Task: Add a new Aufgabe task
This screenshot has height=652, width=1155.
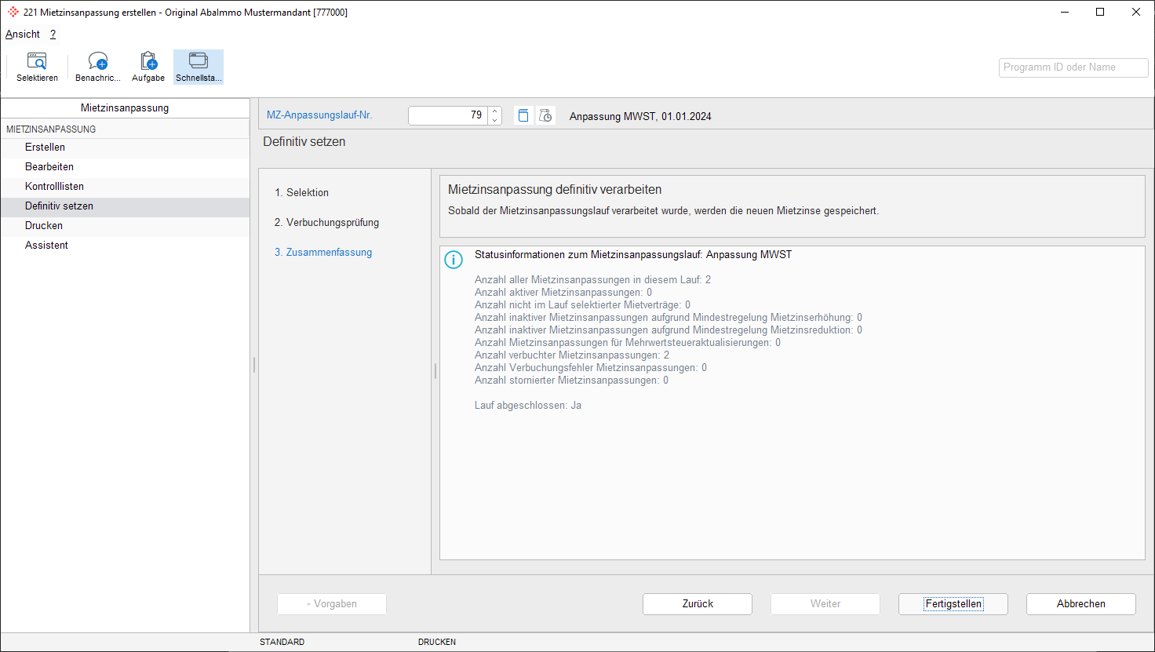Action: point(148,67)
